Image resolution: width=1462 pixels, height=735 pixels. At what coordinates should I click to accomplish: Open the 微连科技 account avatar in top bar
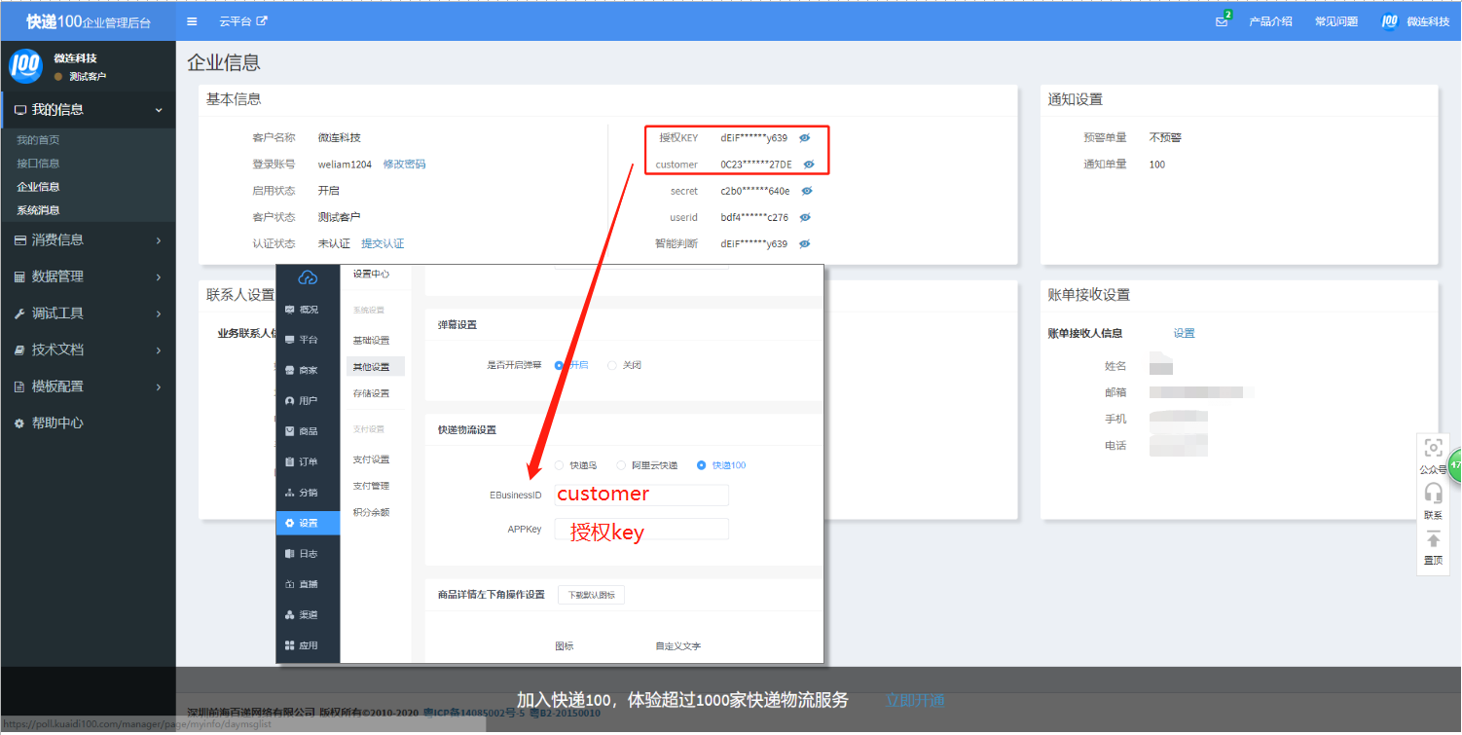1390,21
